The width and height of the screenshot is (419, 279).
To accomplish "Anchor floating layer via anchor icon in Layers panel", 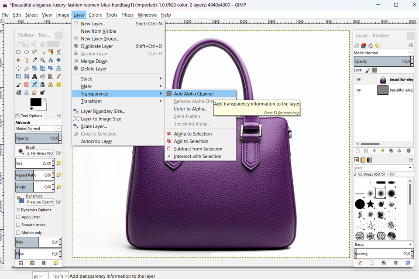I will coord(399,151).
